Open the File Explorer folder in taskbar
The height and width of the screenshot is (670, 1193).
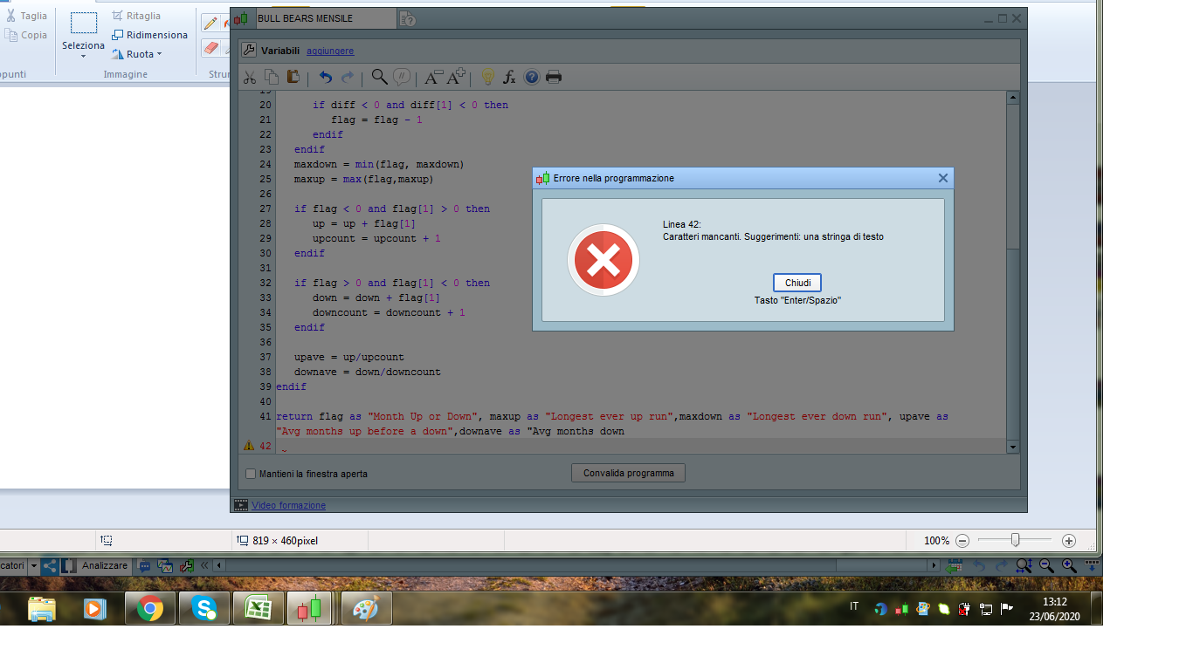click(42, 608)
